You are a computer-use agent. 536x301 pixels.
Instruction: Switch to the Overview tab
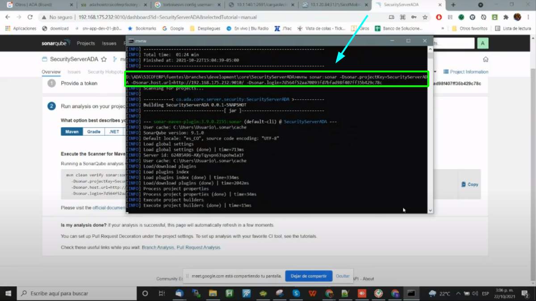coord(51,72)
